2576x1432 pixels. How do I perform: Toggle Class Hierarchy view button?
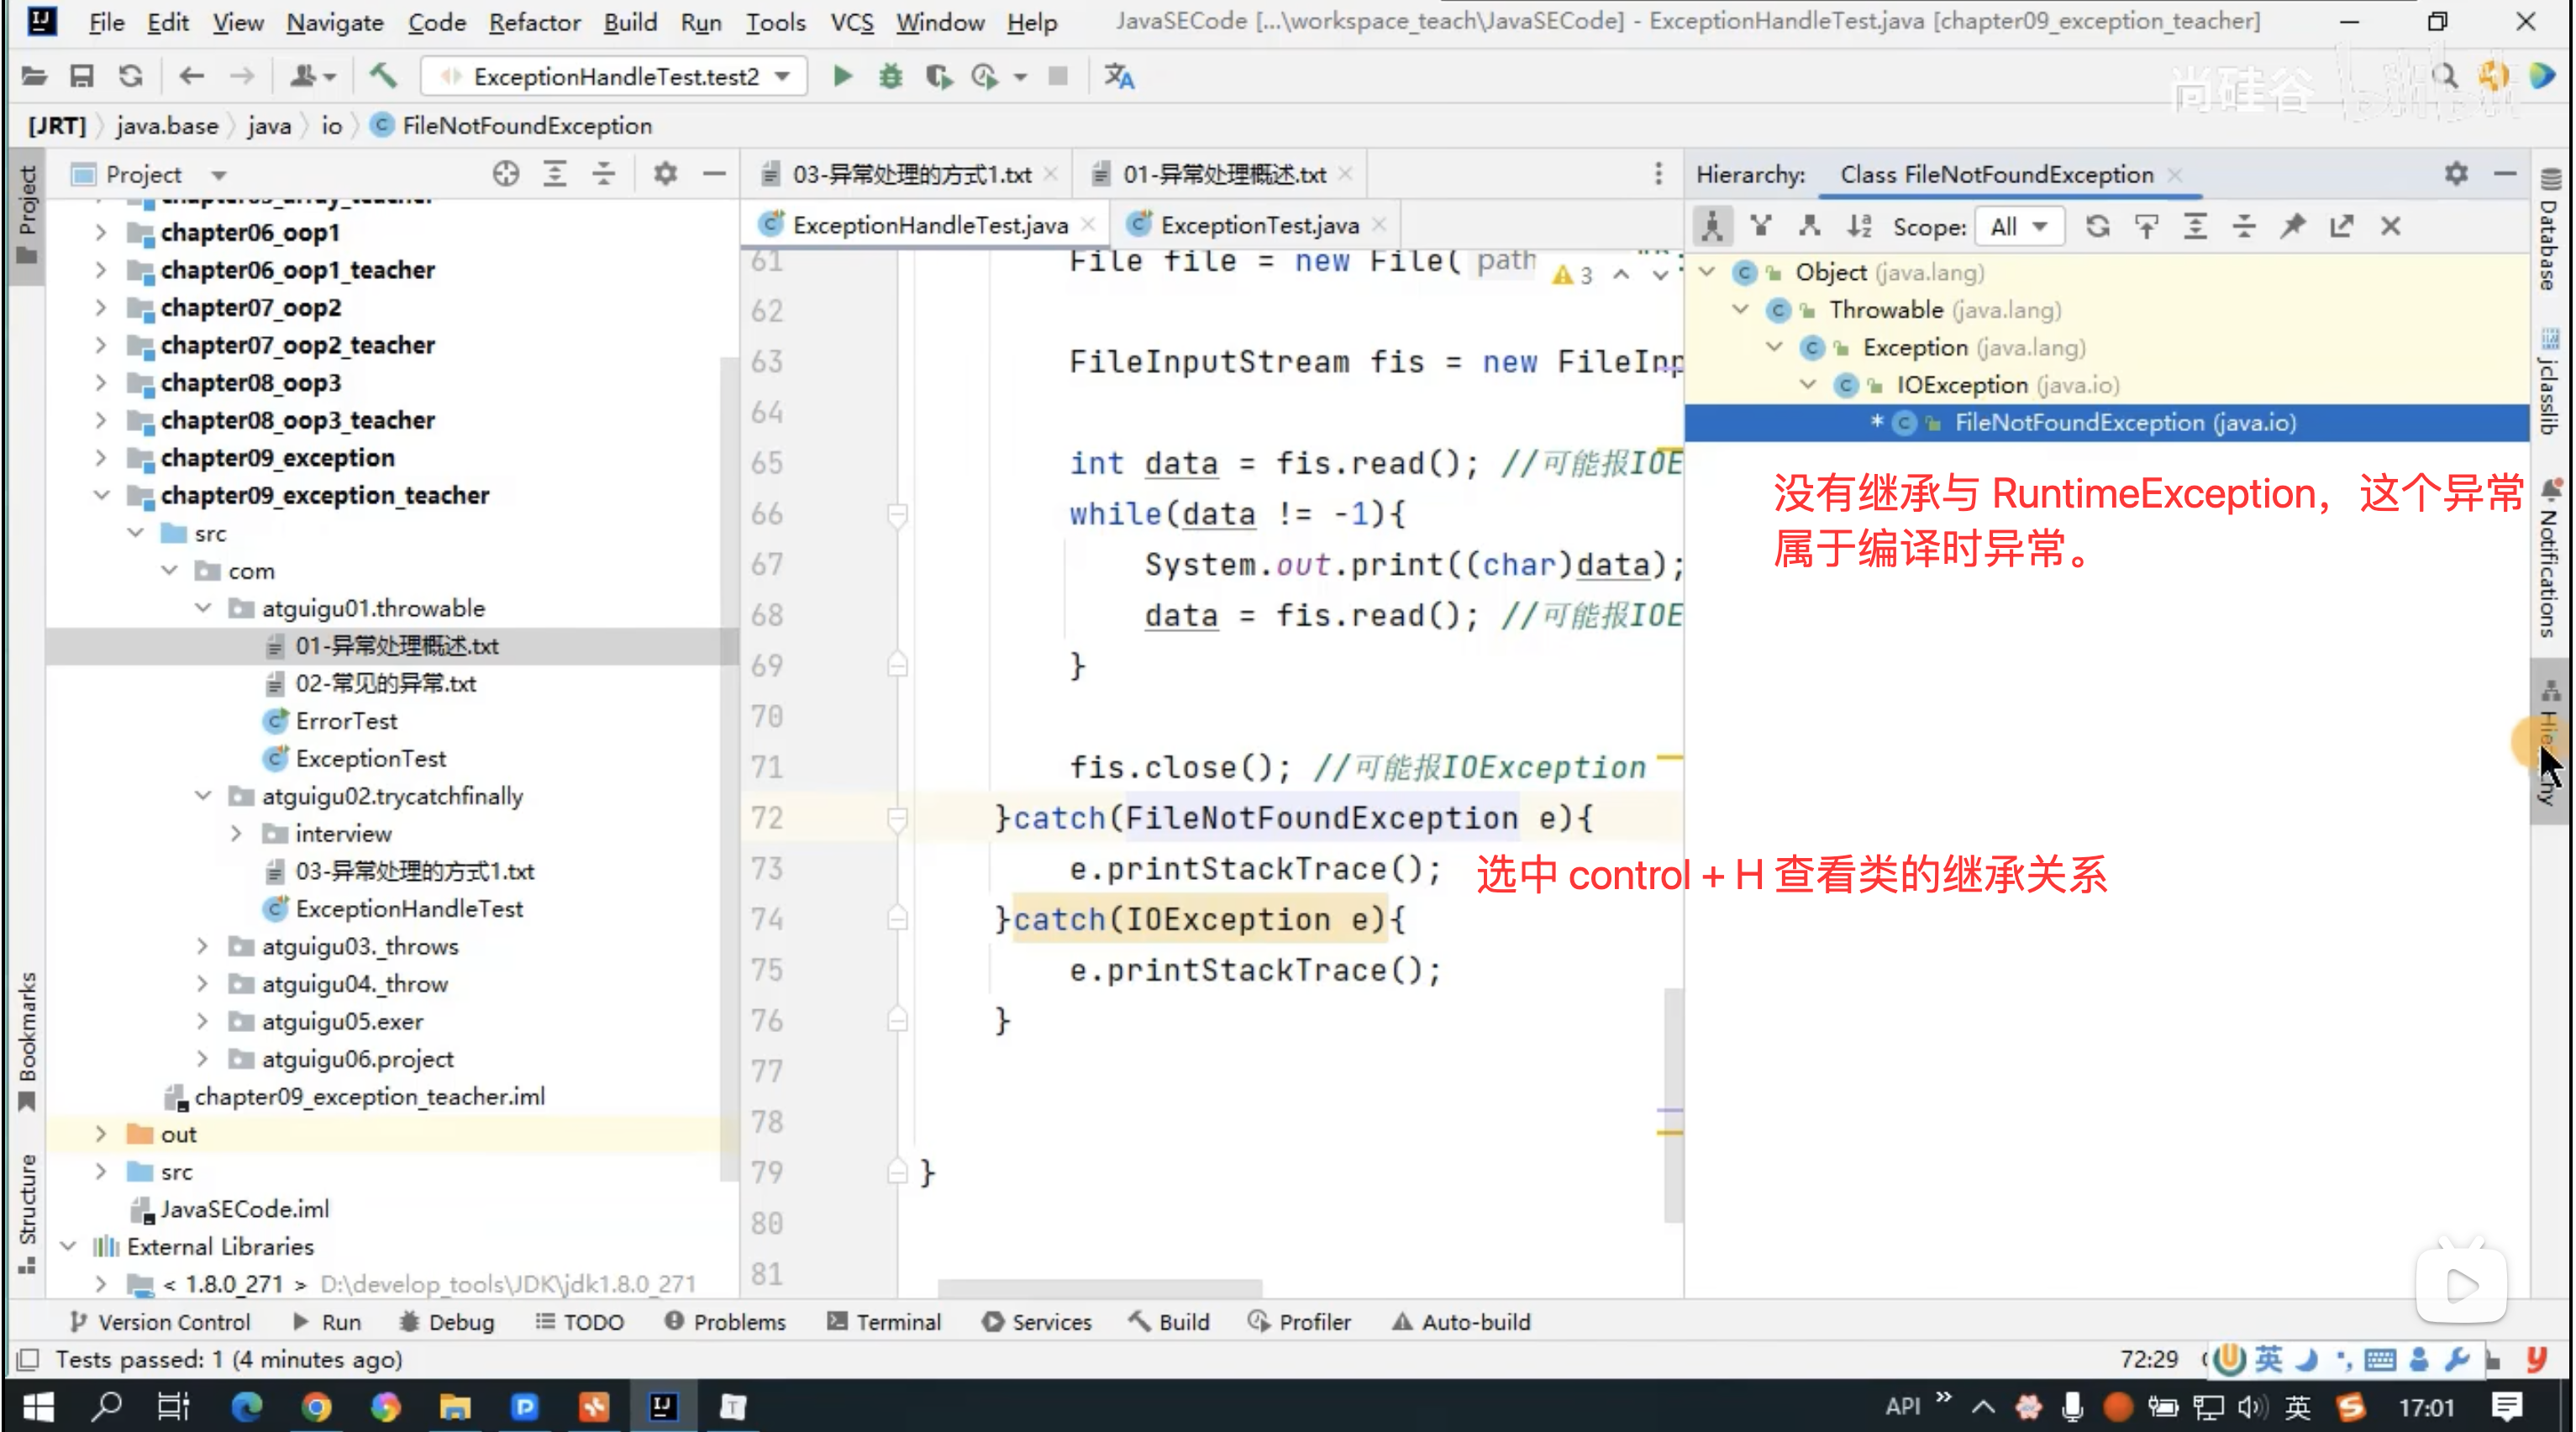tap(1712, 227)
